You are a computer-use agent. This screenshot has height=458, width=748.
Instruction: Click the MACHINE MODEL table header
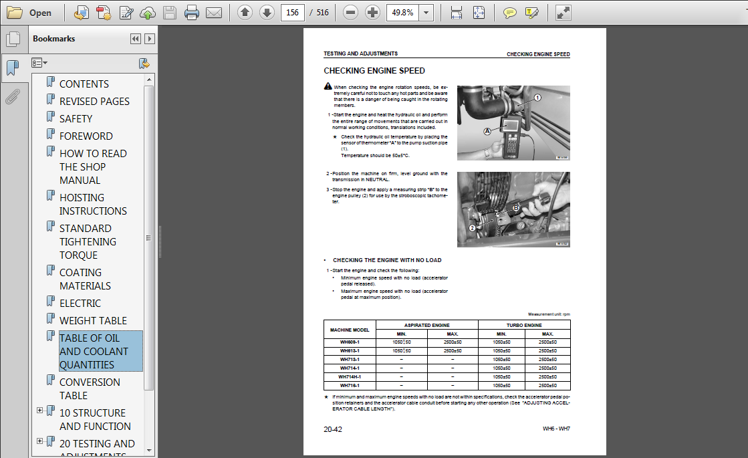coord(350,330)
